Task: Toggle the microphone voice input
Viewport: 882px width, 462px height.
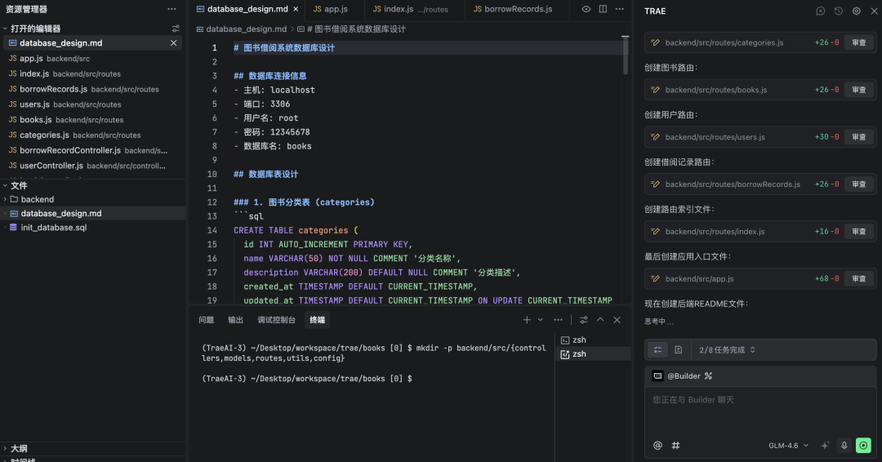Action: (844, 445)
